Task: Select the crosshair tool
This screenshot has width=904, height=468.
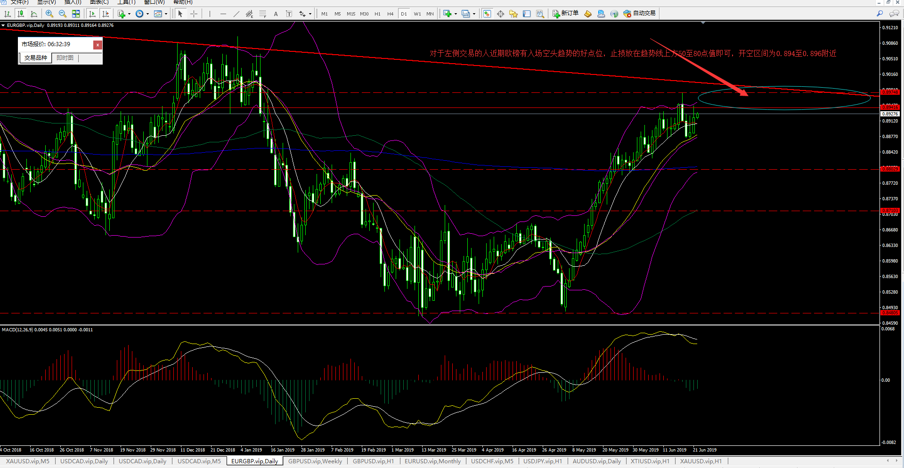Action: [x=194, y=14]
